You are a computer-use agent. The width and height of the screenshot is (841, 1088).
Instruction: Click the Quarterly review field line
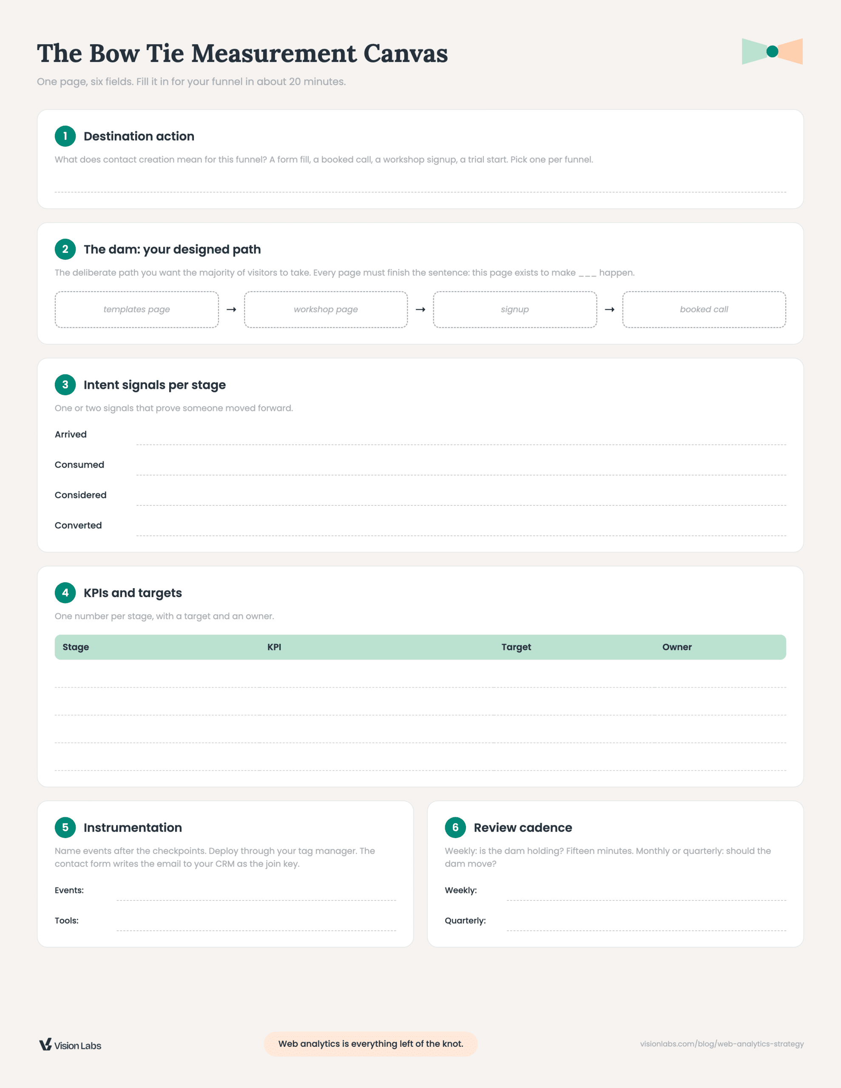point(646,925)
